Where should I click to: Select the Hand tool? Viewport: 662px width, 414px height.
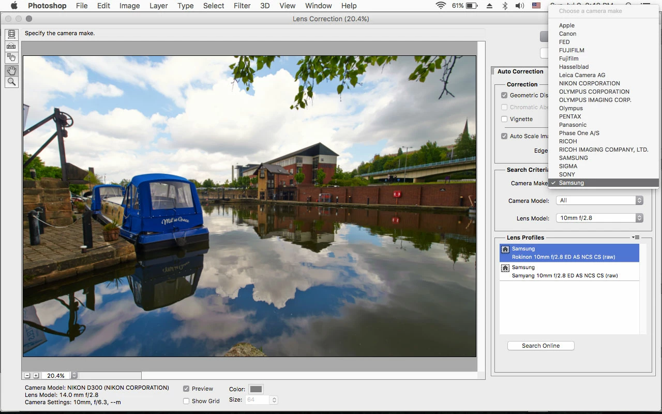pyautogui.click(x=11, y=70)
